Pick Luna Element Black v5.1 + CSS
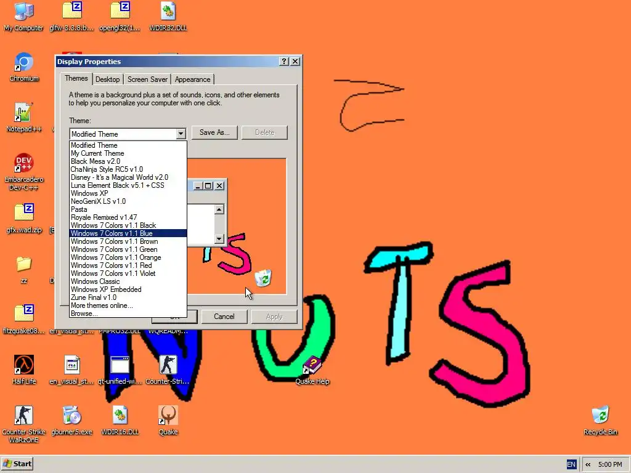Viewport: 631px width, 473px height. click(x=128, y=185)
